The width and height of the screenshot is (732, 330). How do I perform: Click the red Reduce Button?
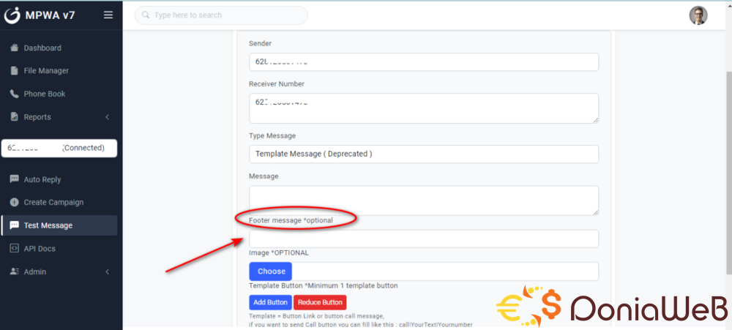point(321,302)
